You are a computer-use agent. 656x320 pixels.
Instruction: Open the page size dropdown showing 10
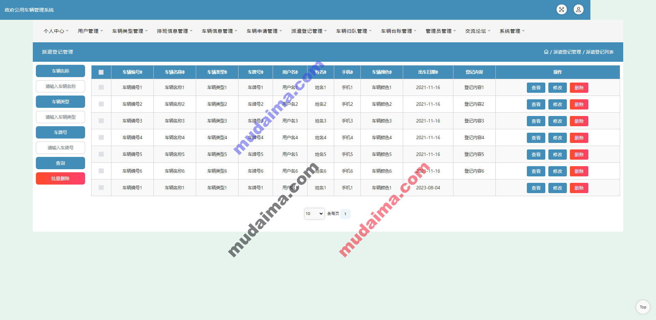pyautogui.click(x=314, y=214)
